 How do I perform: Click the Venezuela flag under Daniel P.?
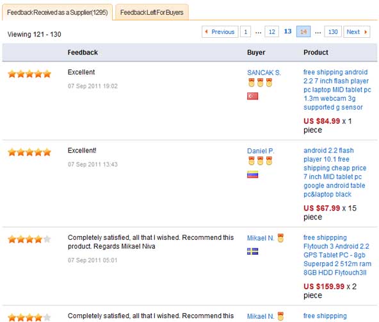252,174
